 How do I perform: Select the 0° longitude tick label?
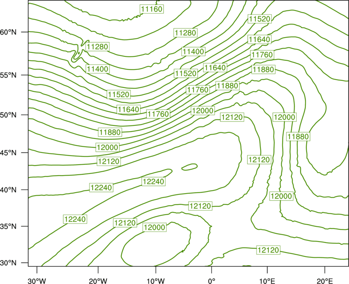212,281
